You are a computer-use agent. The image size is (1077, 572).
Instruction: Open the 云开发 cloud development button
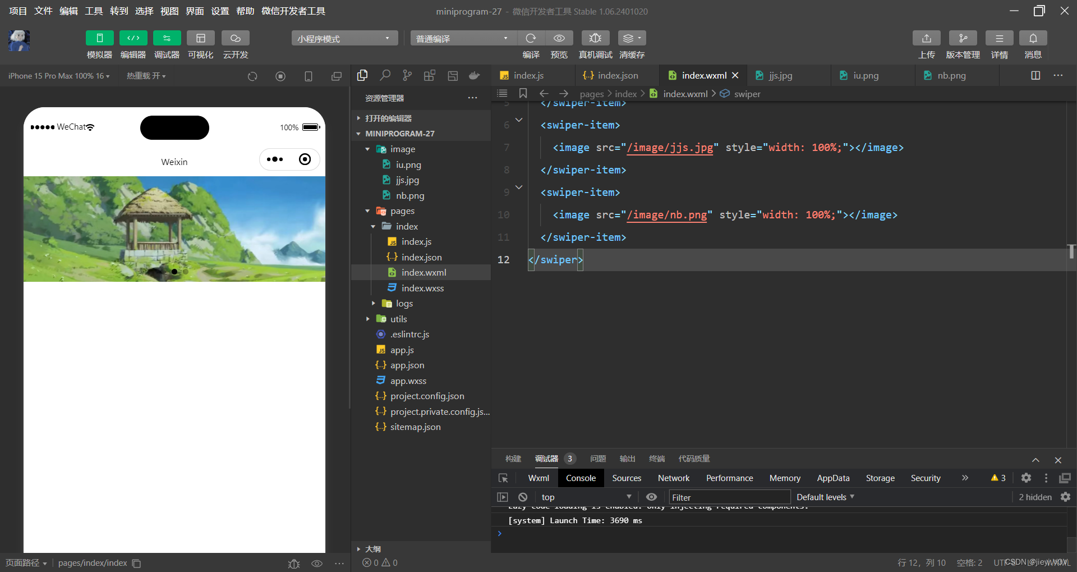236,38
